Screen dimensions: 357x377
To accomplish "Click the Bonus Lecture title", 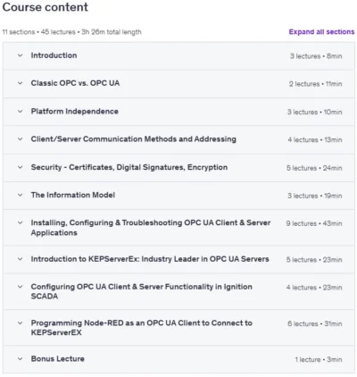I will (58, 359).
